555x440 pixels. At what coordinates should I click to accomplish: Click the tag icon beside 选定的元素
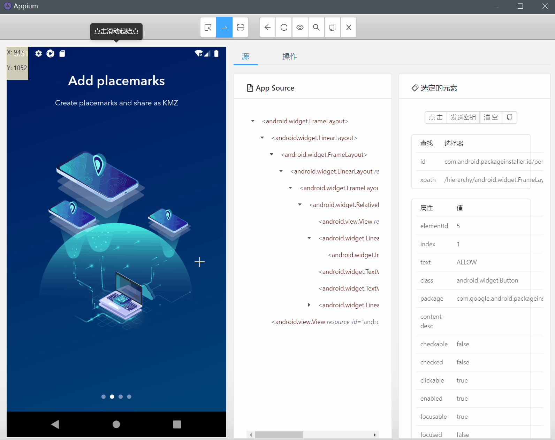(415, 88)
